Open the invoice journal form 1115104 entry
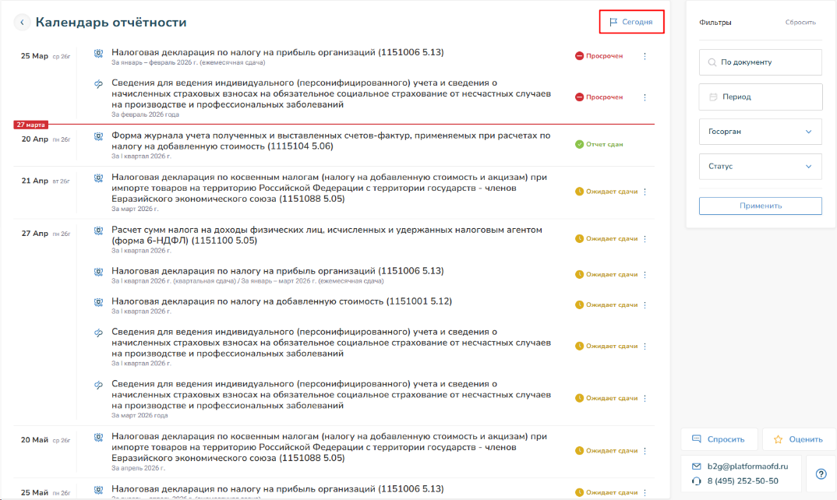837x500 pixels. 330,140
